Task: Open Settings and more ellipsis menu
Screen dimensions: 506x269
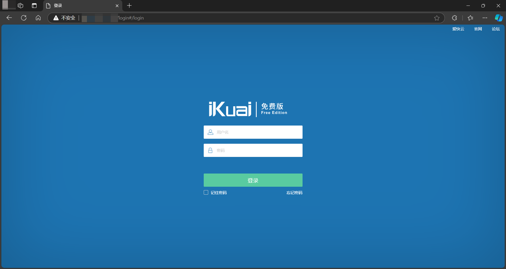Action: (x=485, y=18)
